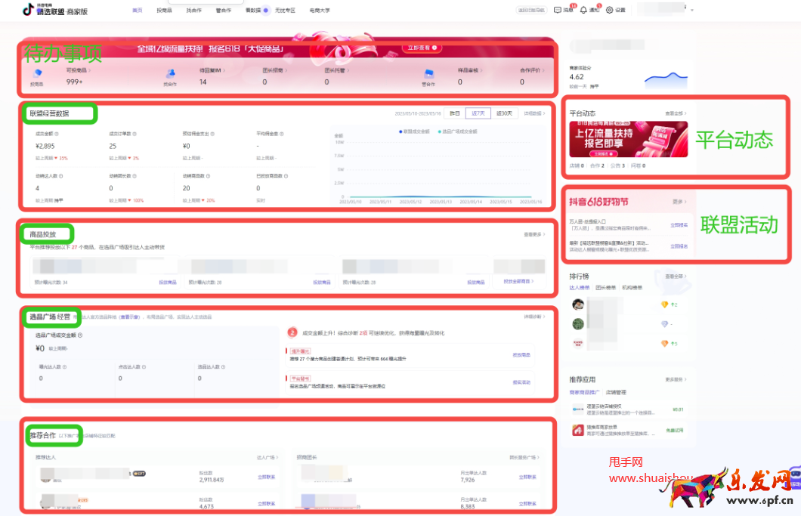Switch to 团长榜单 ranking tab
Image resolution: width=801 pixels, height=516 pixels.
606,288
